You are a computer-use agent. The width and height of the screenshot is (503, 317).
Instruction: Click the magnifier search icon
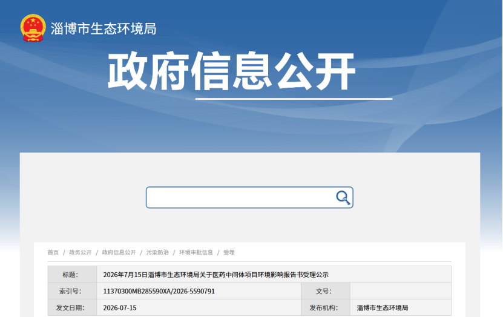click(343, 197)
